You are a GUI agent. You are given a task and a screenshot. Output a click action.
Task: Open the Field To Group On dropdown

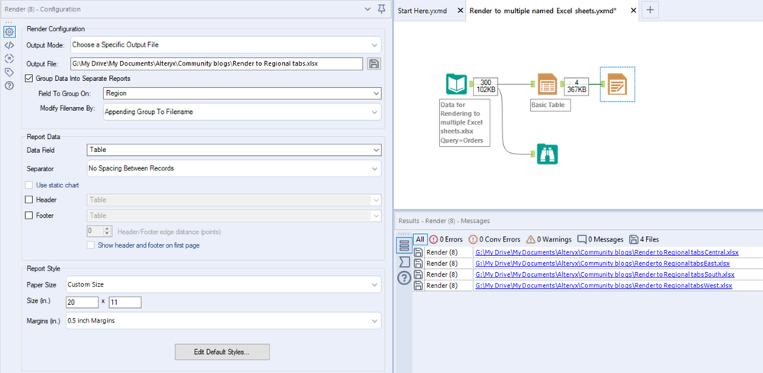point(242,93)
